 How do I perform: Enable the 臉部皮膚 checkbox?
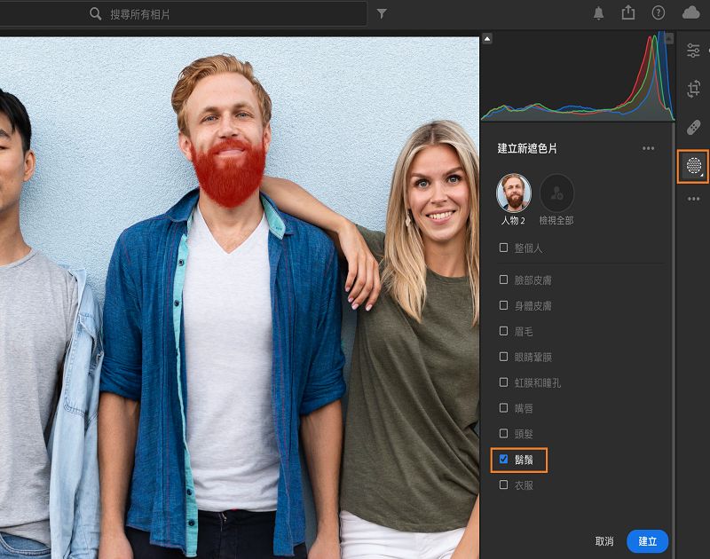(503, 279)
